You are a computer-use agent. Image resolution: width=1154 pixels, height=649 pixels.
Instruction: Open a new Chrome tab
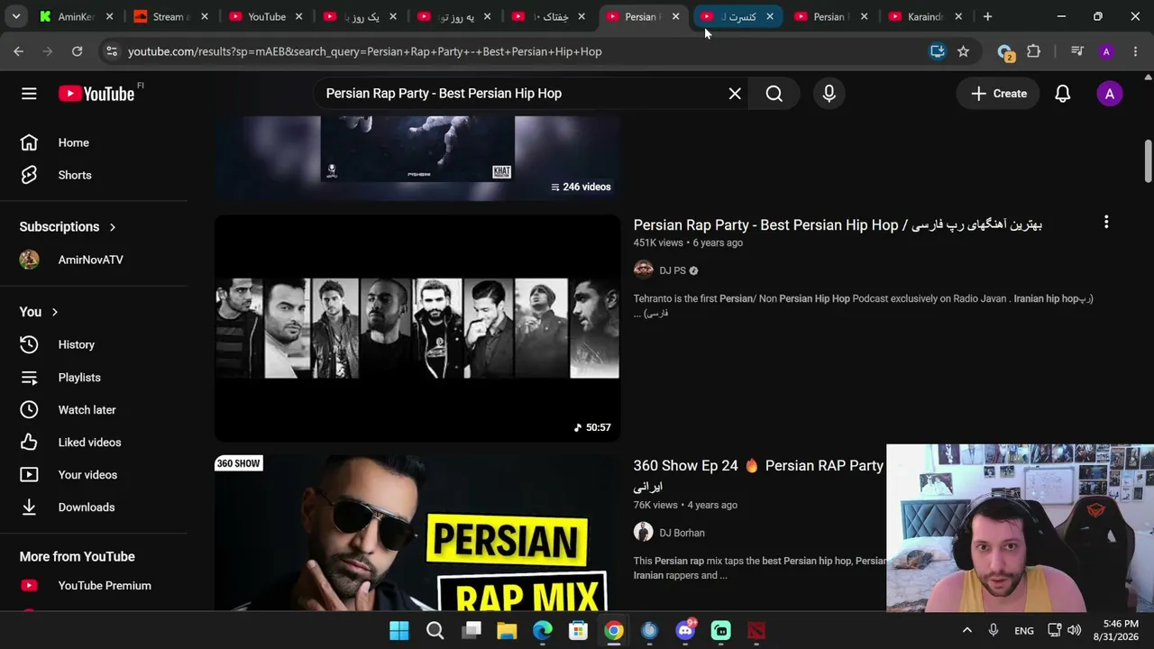pyautogui.click(x=987, y=16)
